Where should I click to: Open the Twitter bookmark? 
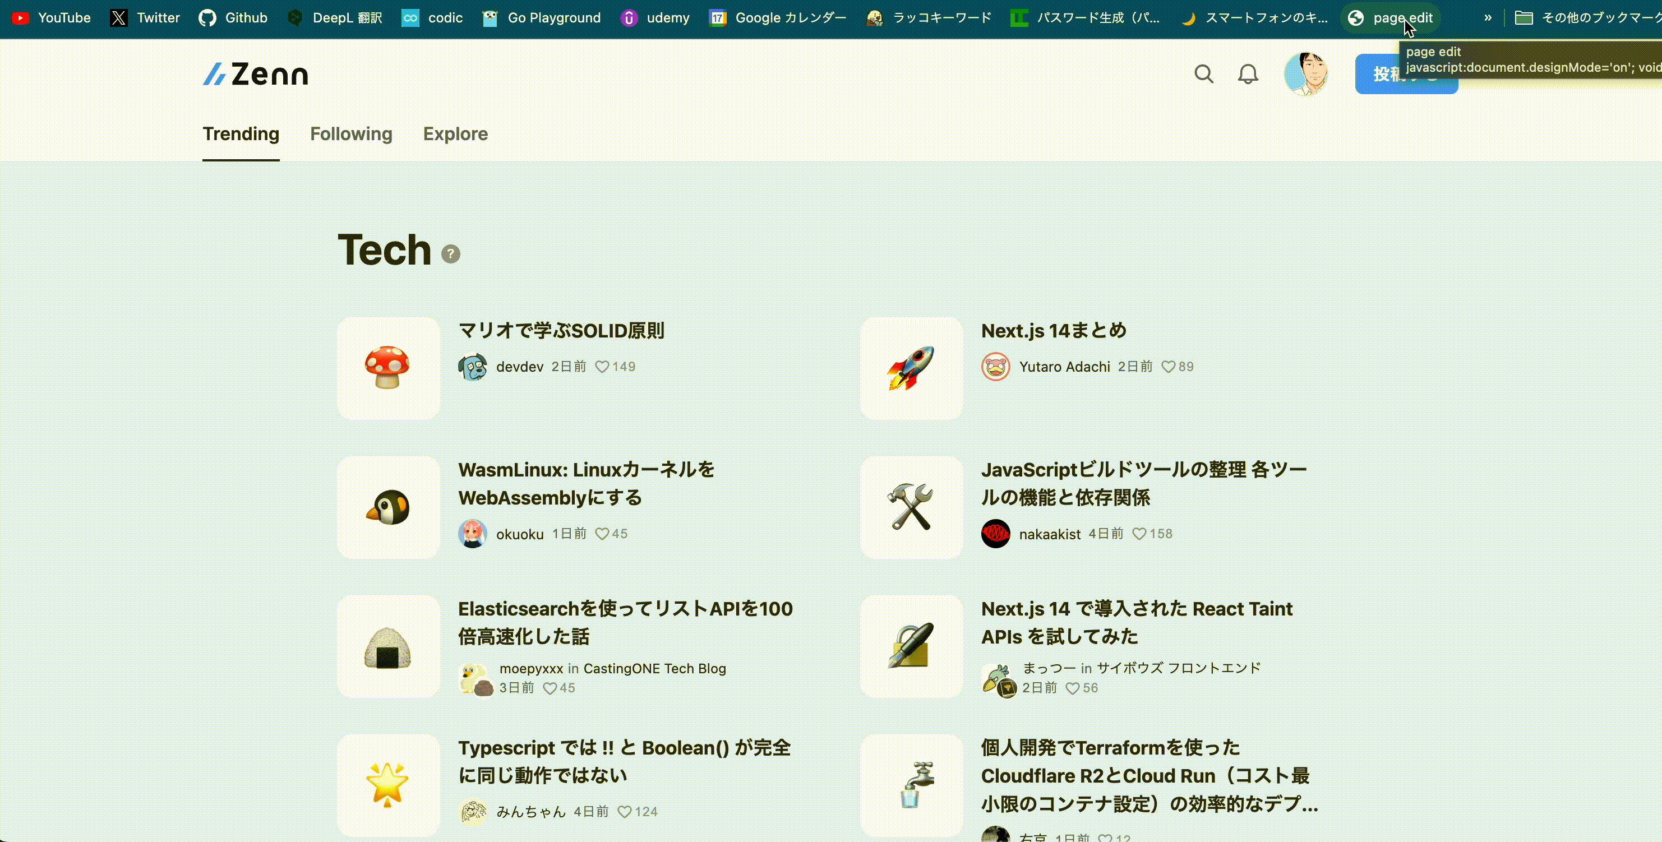coord(145,17)
